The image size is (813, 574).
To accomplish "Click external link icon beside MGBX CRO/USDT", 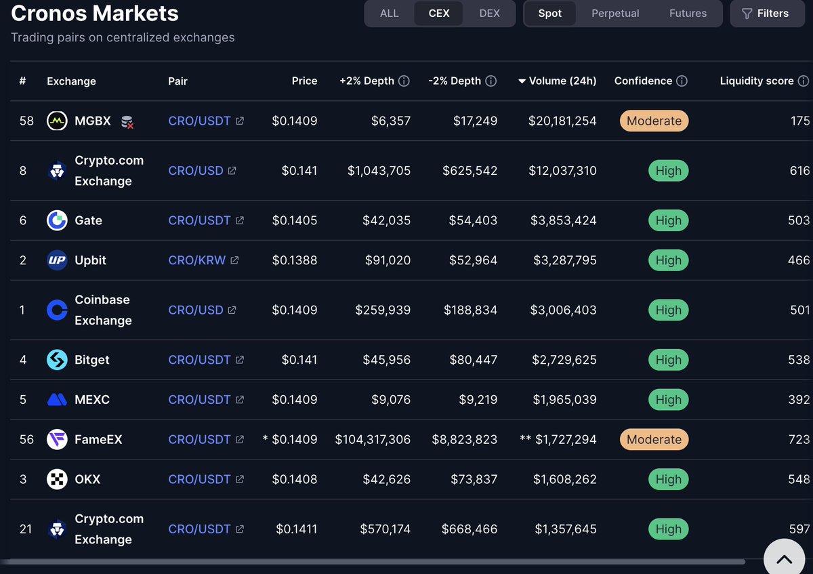I will tap(239, 121).
